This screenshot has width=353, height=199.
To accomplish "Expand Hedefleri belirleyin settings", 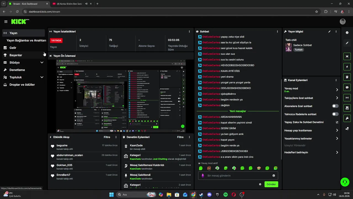I will pyautogui.click(x=337, y=152).
